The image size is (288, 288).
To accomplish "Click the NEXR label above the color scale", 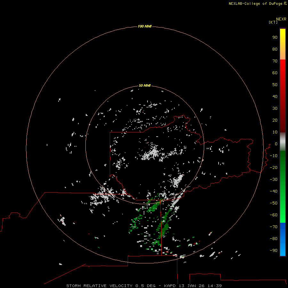I will coord(281,19).
